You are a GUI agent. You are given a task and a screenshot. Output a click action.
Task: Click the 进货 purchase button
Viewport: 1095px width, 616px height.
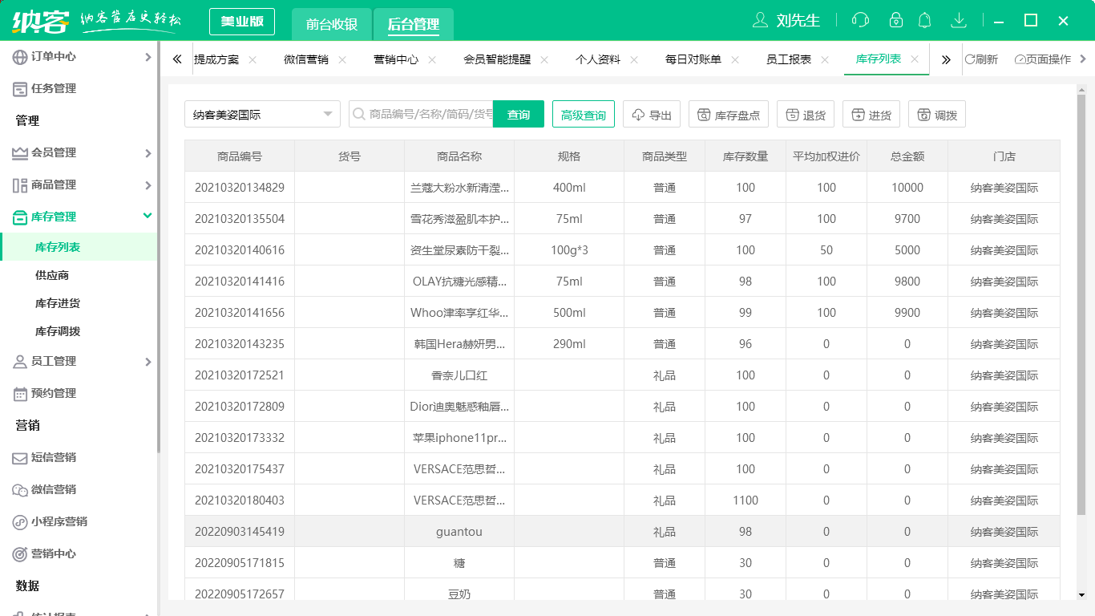pyautogui.click(x=871, y=114)
